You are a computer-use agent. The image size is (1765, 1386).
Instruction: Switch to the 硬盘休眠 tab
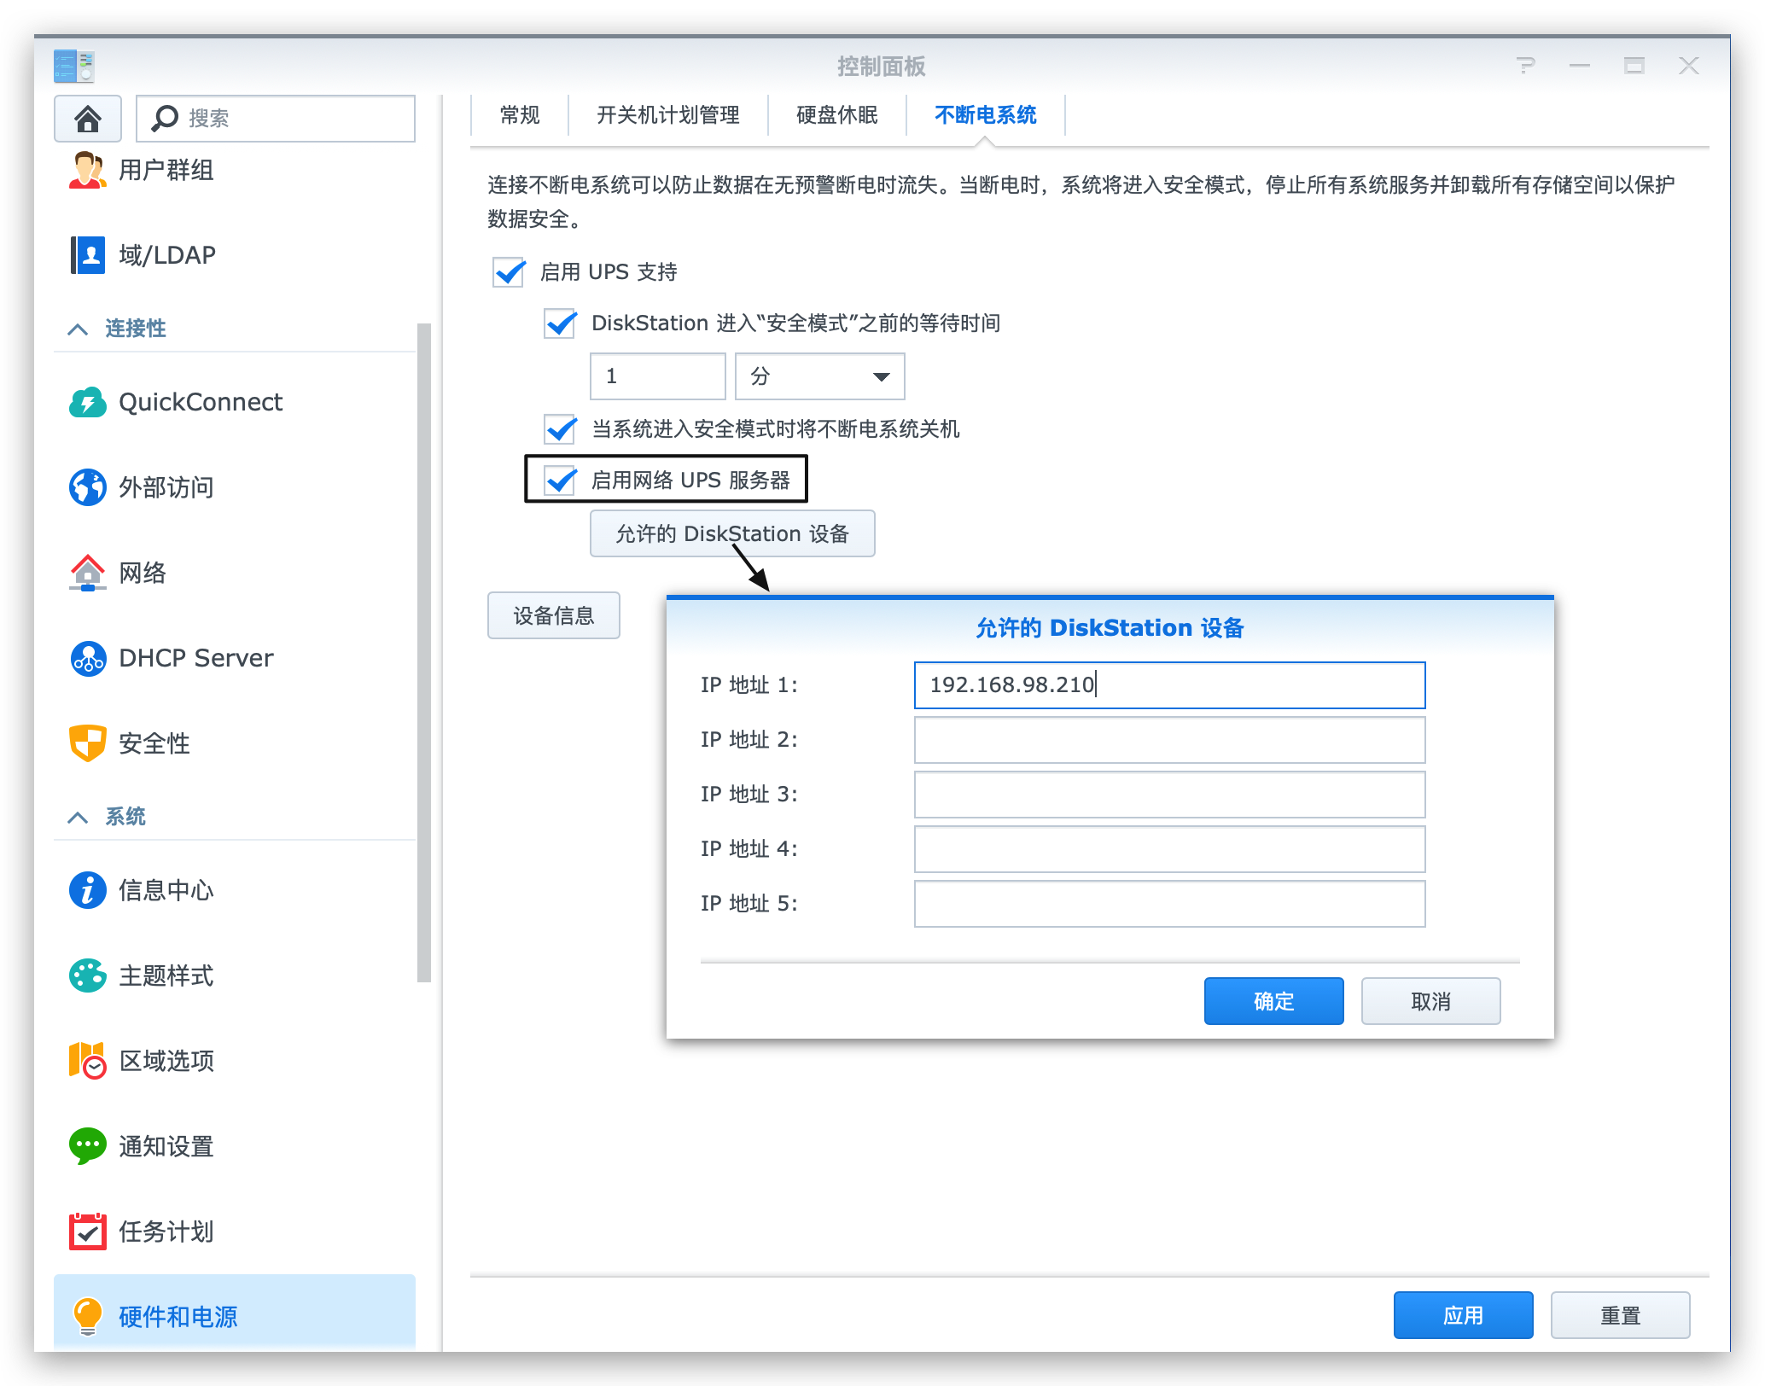click(x=836, y=115)
